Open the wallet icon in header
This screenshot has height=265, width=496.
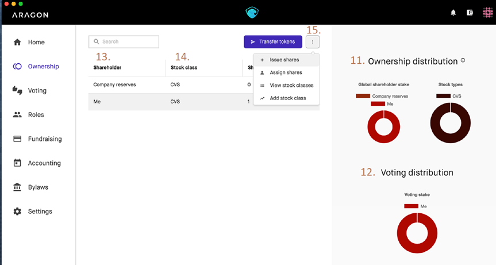470,13
